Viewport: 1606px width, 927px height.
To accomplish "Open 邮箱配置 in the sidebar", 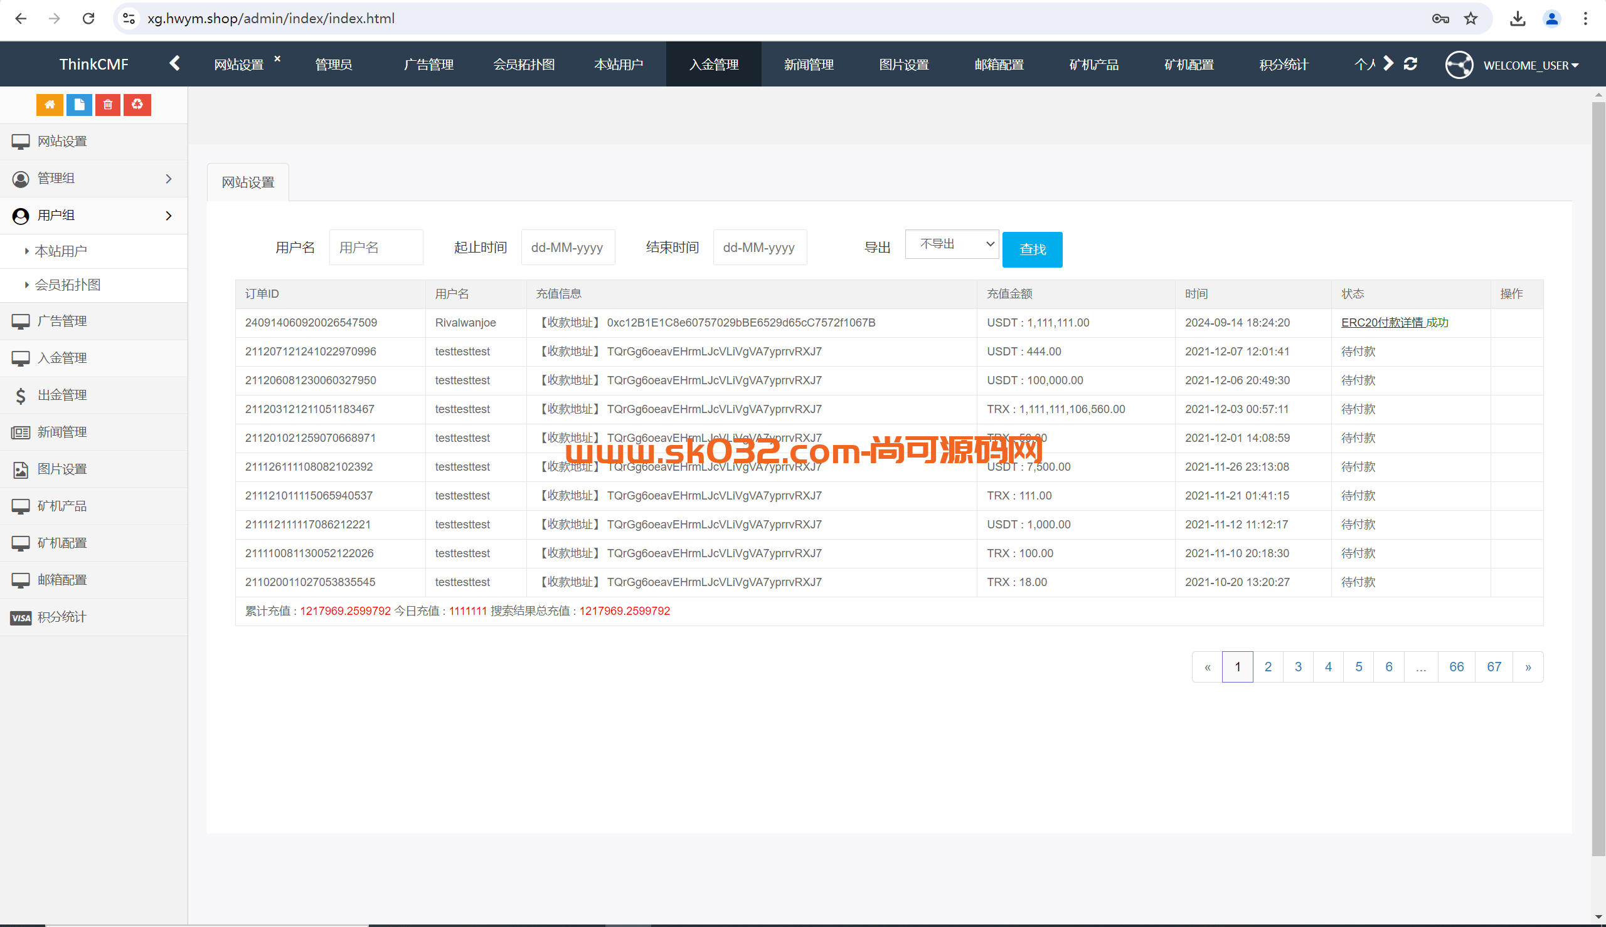I will (93, 579).
